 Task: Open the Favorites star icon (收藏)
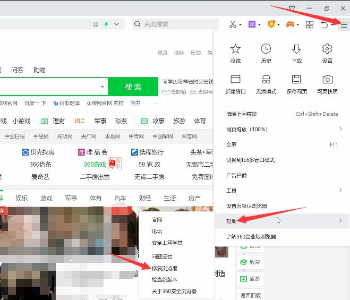235,49
